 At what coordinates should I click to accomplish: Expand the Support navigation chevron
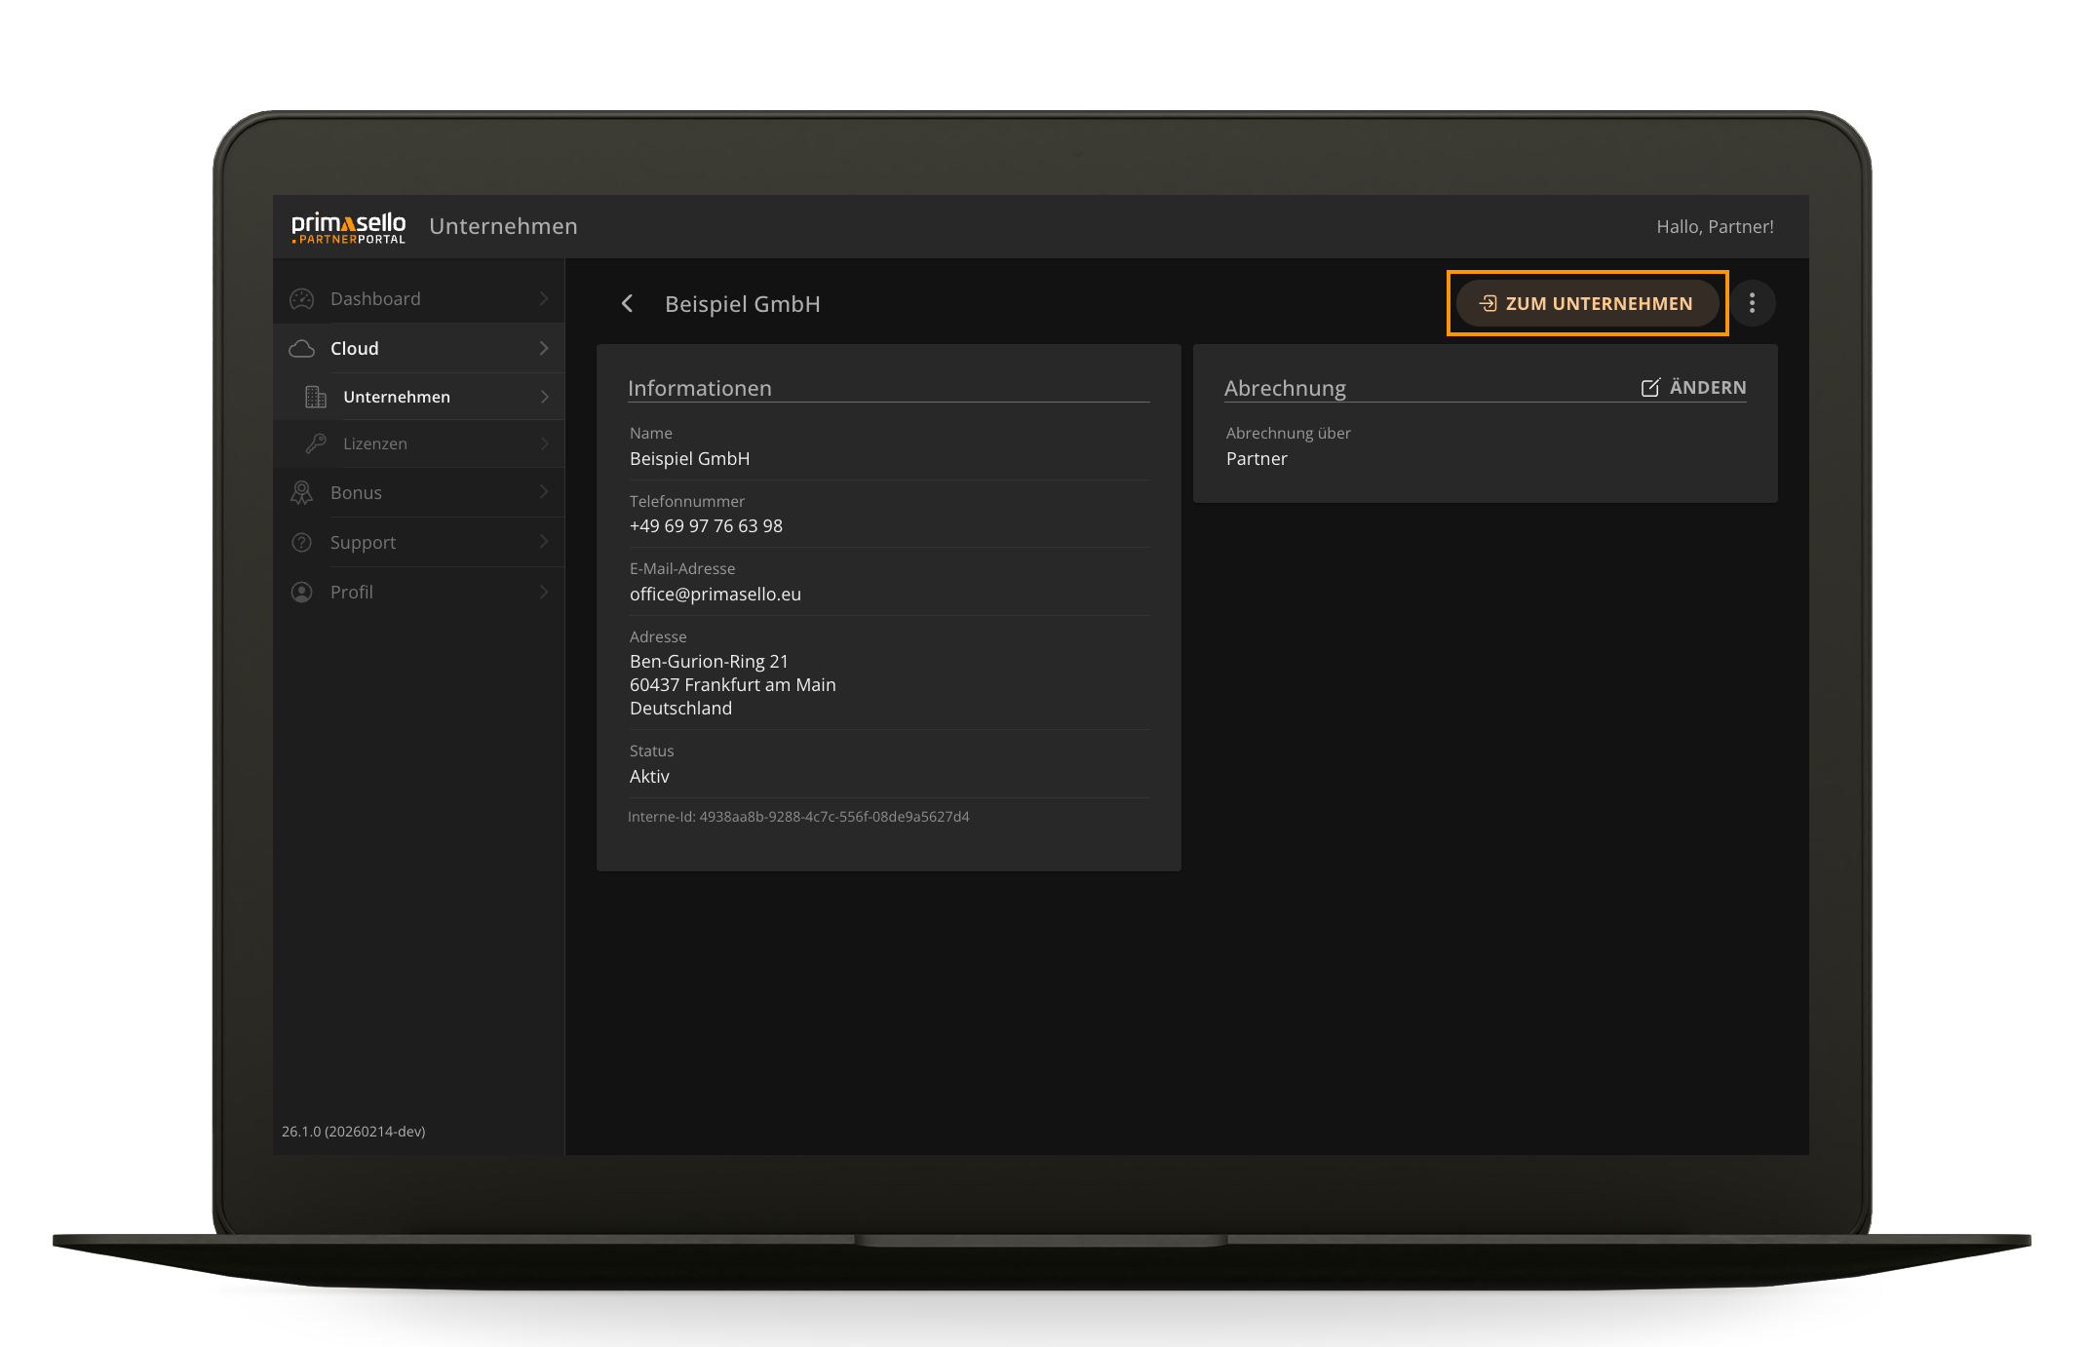[x=544, y=542]
